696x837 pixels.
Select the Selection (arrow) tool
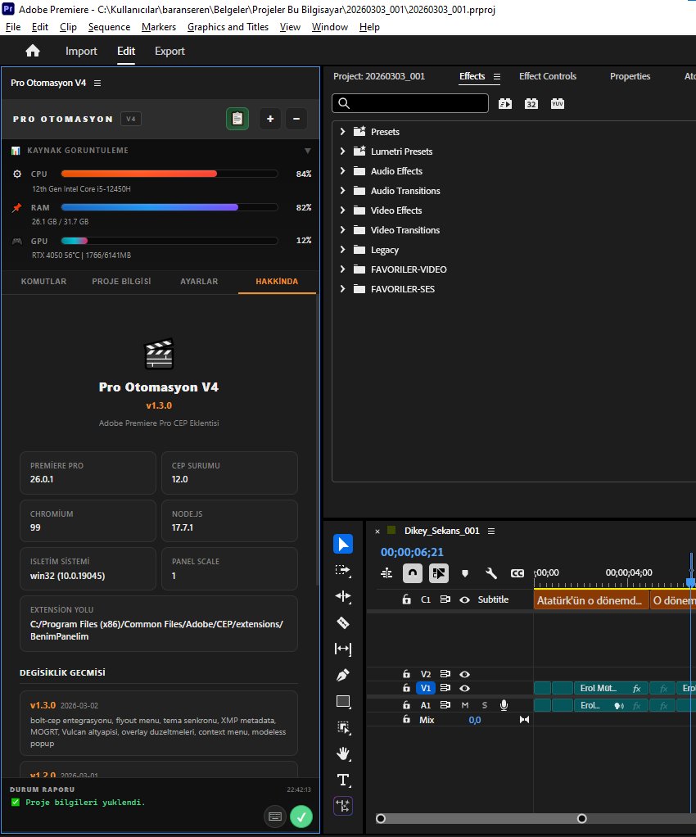pos(342,544)
